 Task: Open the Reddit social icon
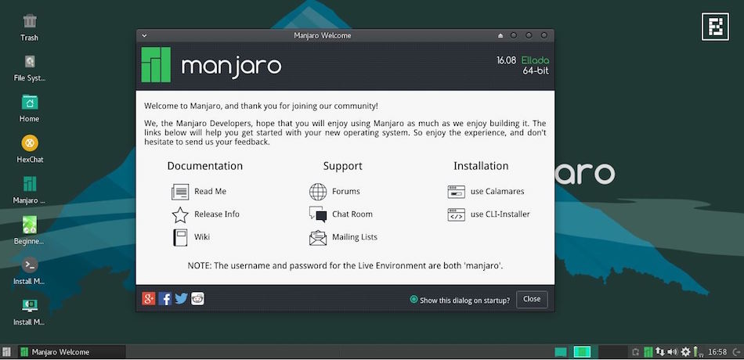point(197,298)
